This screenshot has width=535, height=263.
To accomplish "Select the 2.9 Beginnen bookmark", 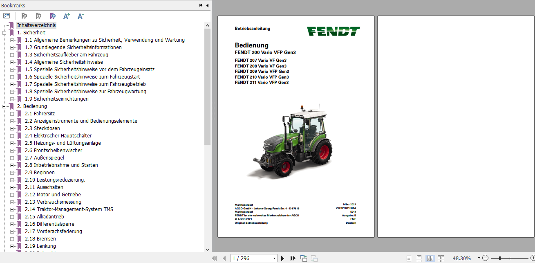I will (x=40, y=173).
